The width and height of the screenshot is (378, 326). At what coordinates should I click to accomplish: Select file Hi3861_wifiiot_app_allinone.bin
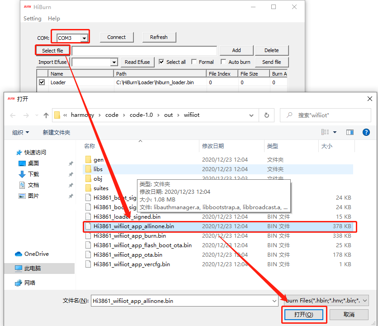[218, 226]
